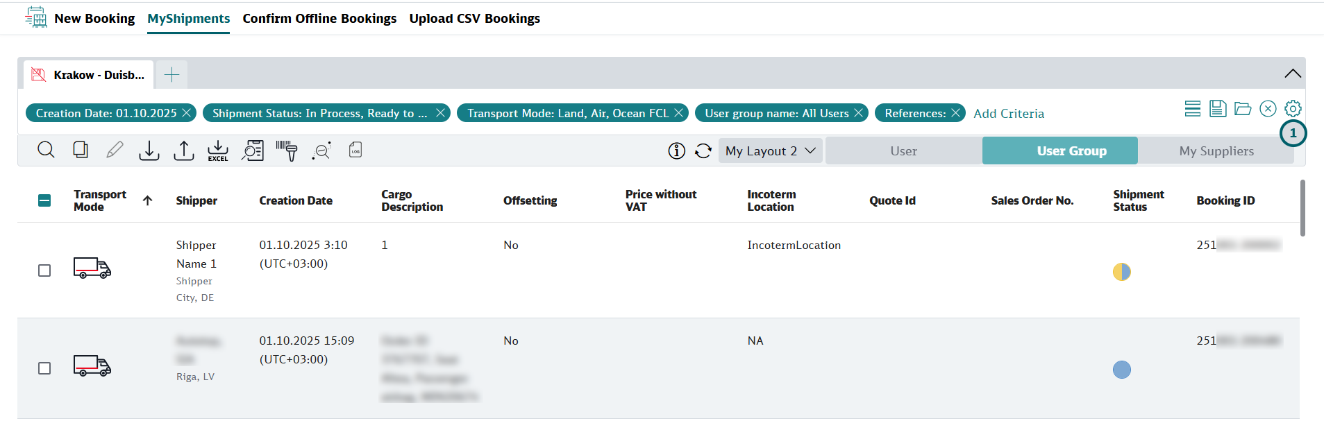Click the save search diskette icon
1324x430 pixels.
1218,109
